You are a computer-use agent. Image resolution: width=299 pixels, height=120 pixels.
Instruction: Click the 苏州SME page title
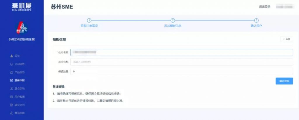point(62,7)
